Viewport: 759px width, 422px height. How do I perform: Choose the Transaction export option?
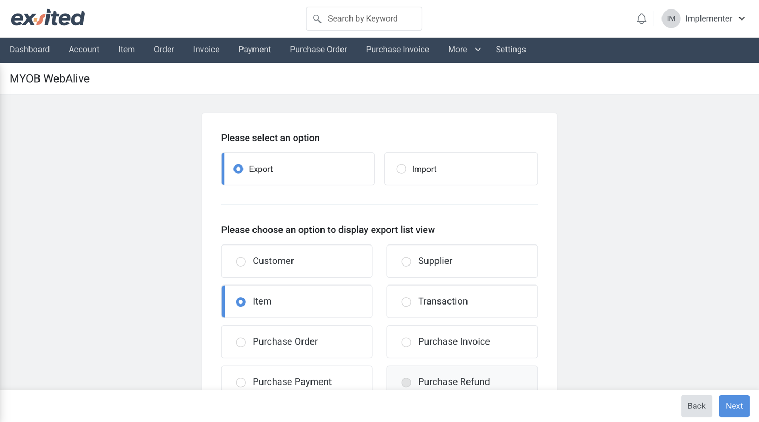[462, 301]
